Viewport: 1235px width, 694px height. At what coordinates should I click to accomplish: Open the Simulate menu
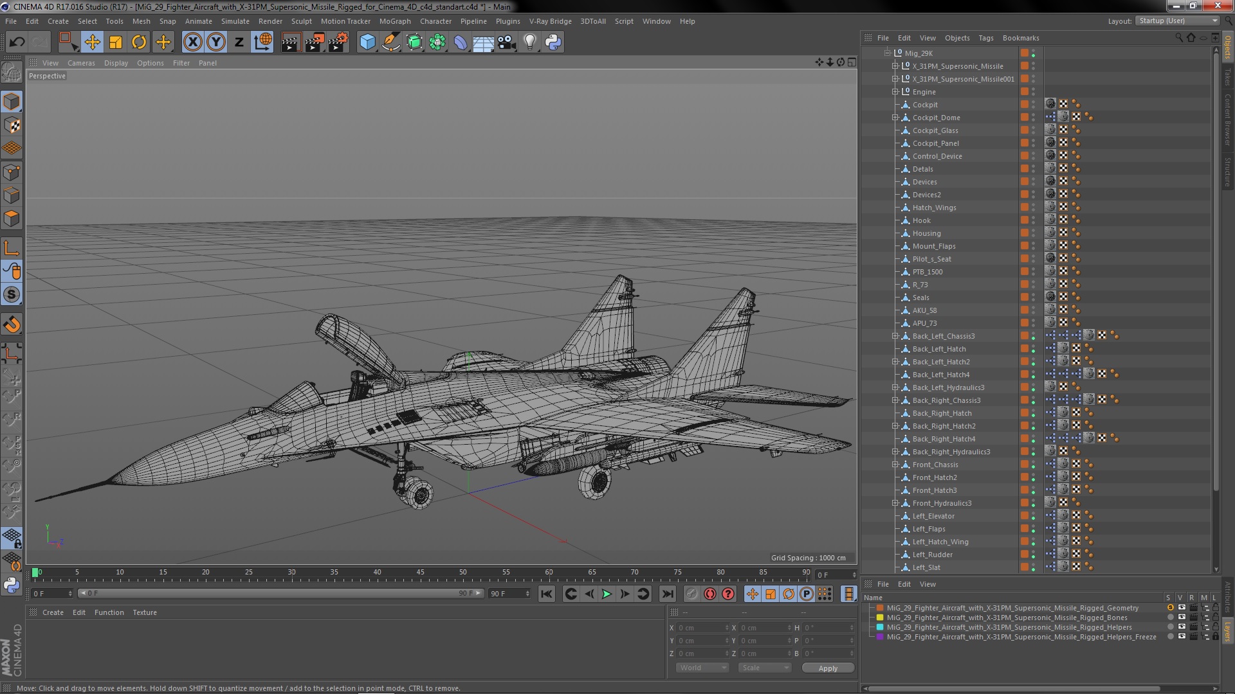[x=235, y=21]
